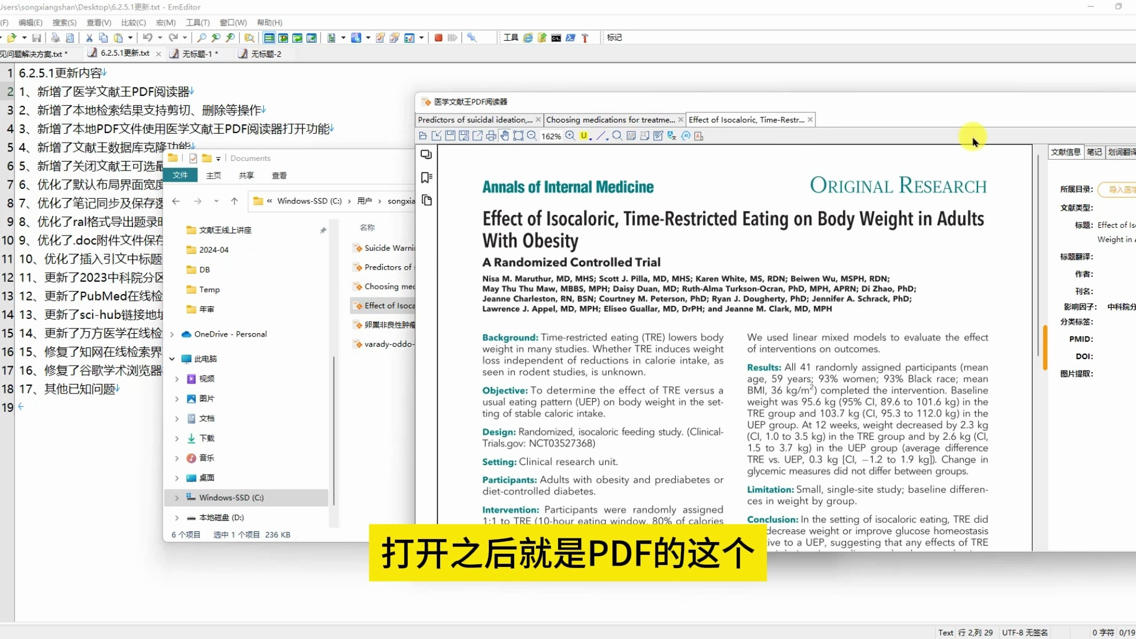Click the Explorer back navigation arrow
The image size is (1136, 639).
point(176,202)
